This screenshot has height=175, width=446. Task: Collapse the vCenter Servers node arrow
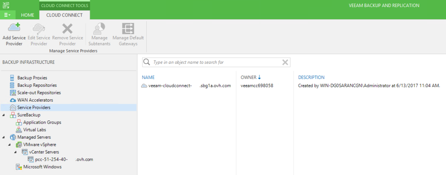[x=15, y=152]
